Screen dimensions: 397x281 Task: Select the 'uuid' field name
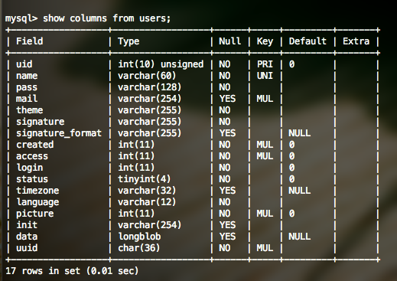[27, 248]
